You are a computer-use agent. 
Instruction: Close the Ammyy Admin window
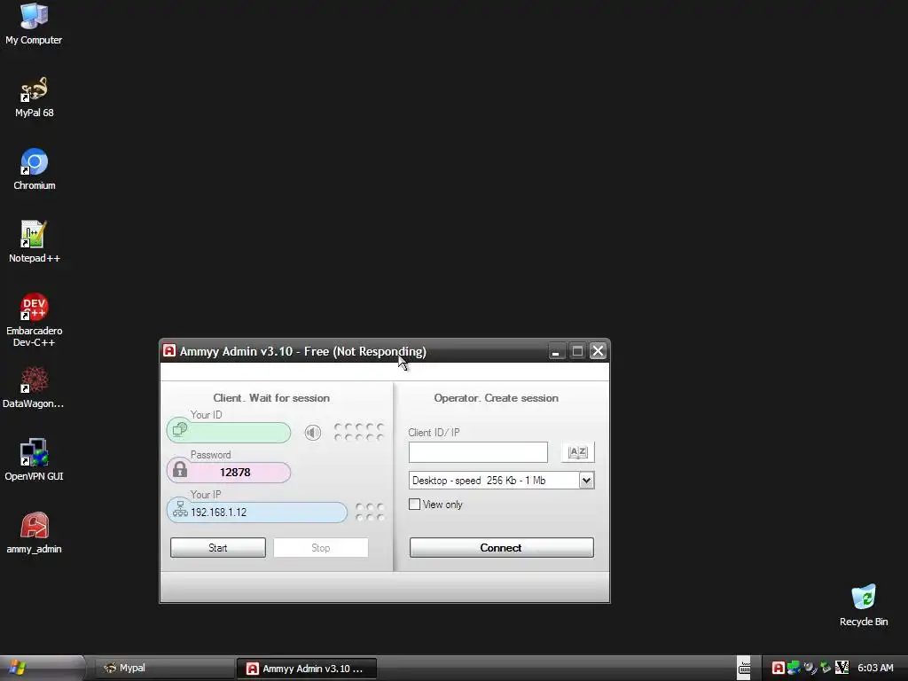coord(599,351)
